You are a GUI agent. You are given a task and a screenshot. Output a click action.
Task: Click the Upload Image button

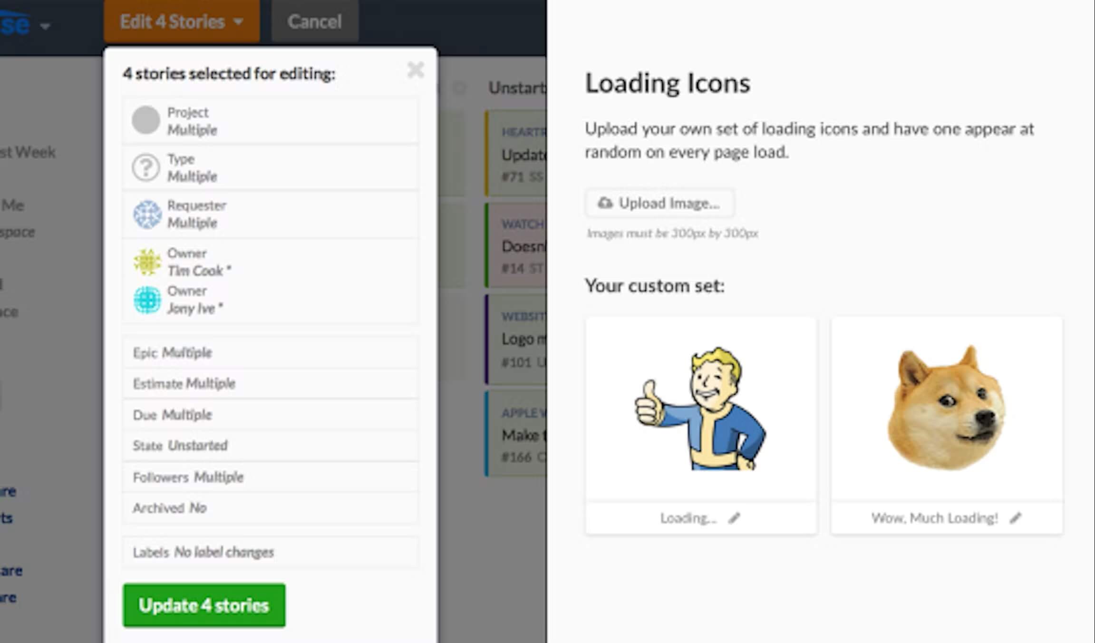click(x=659, y=203)
